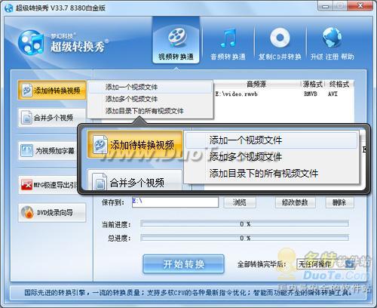Viewport: 377px width, 308px height.
Task: Click the 浏览 browse button
Action: tap(240, 202)
